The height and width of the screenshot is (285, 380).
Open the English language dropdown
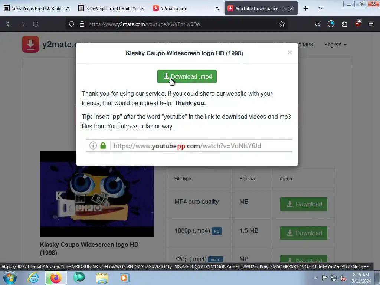pyautogui.click(x=335, y=45)
